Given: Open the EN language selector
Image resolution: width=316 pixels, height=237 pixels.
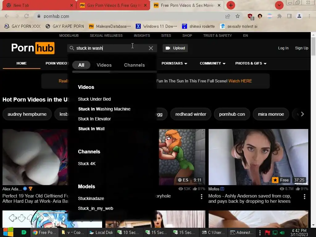Looking at the screenshot, I should (245, 35).
